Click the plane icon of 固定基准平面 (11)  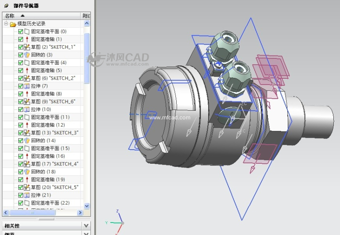(x=27, y=118)
